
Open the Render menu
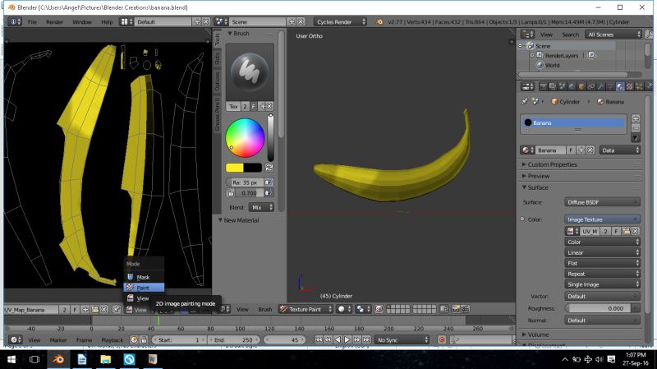[54, 22]
